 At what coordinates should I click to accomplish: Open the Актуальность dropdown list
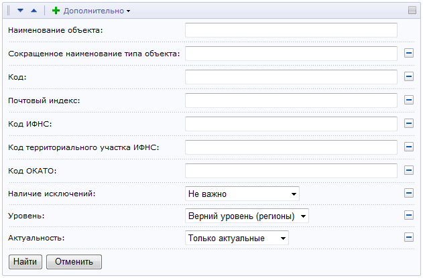(237, 238)
